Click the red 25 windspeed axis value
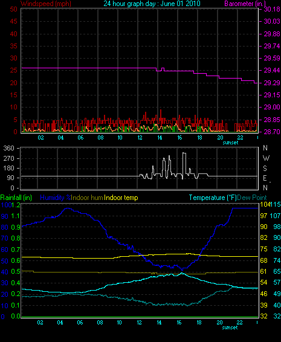 pos(13,70)
